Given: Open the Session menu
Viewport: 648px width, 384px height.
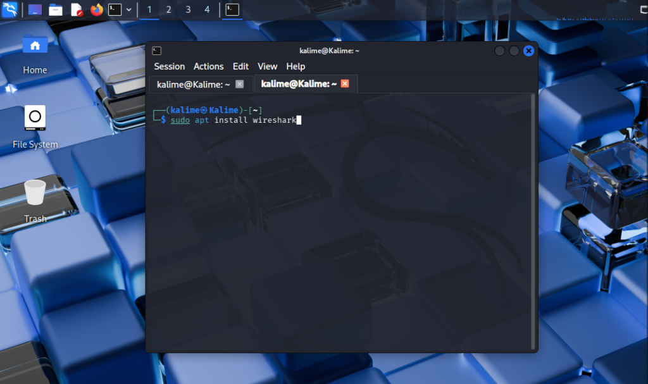Looking at the screenshot, I should [169, 66].
